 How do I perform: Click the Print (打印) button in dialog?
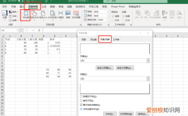[110, 114]
